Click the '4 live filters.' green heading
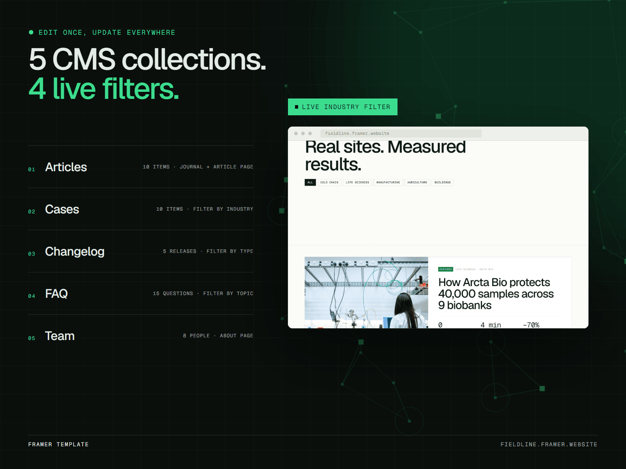This screenshot has width=626, height=469. [x=104, y=89]
